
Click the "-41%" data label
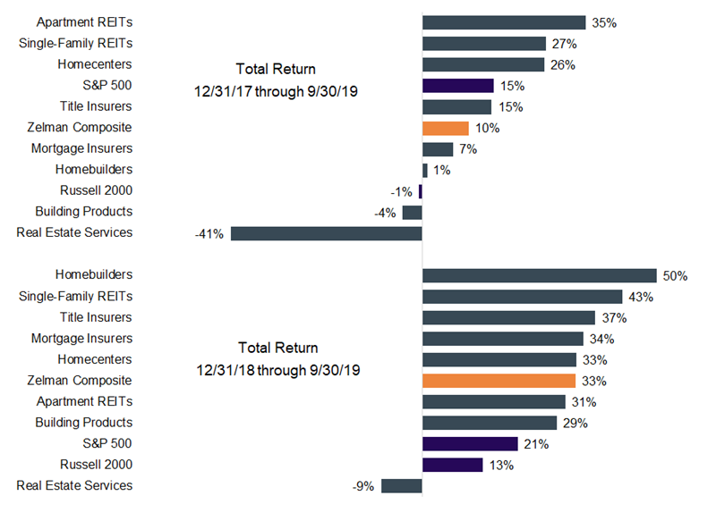(x=209, y=234)
